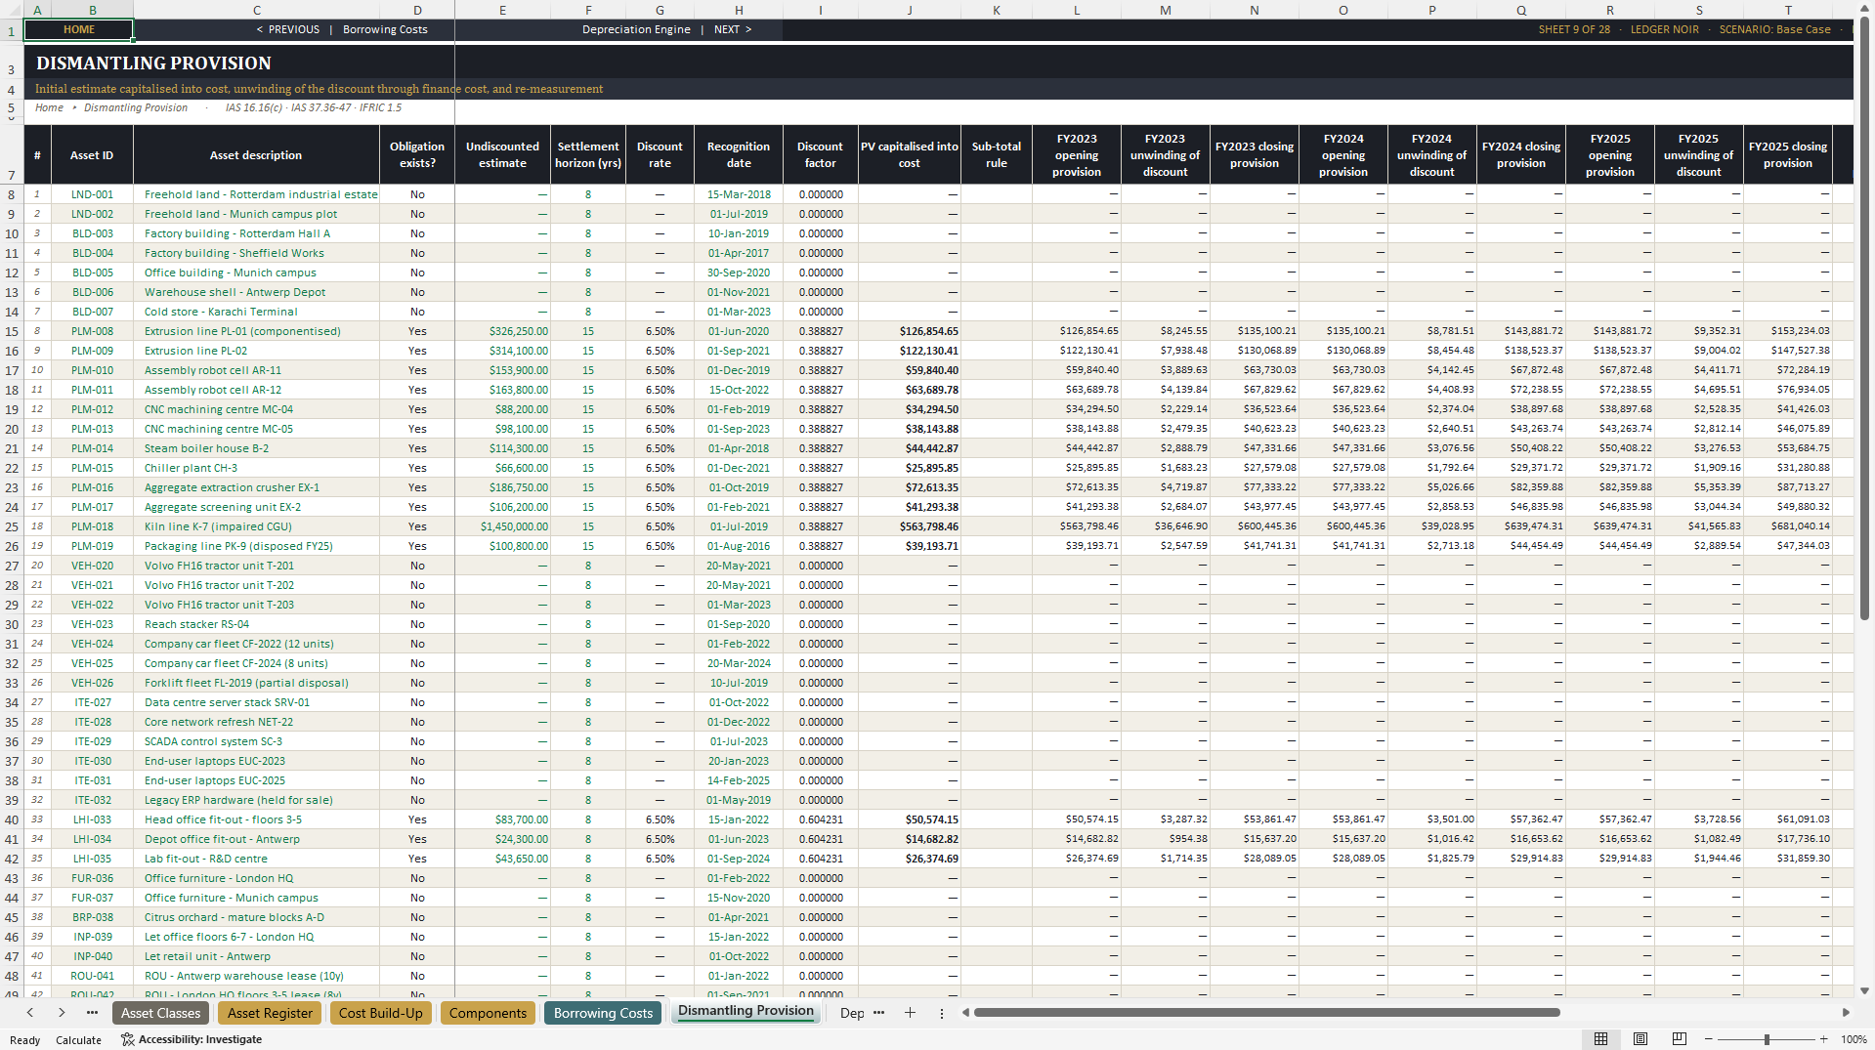Select the Asset ID header cell

click(92, 155)
